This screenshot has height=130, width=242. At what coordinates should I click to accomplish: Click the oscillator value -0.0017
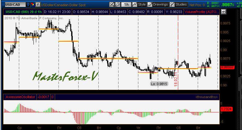(43, 97)
